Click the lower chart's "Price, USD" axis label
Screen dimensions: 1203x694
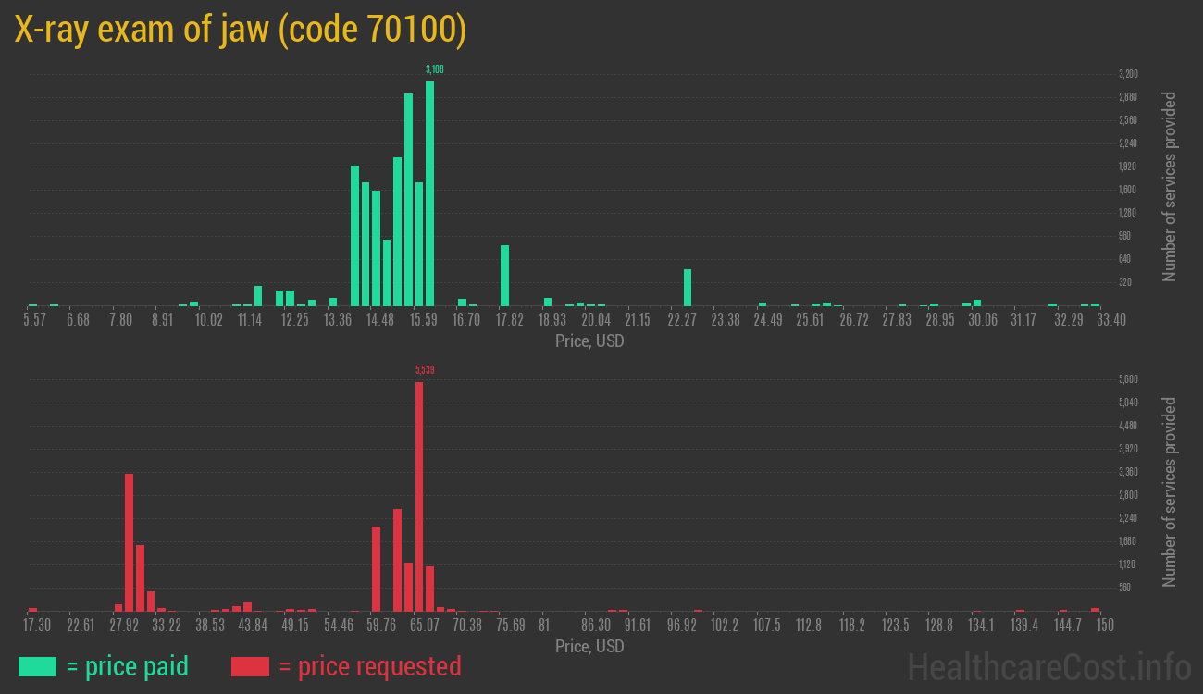(x=589, y=646)
